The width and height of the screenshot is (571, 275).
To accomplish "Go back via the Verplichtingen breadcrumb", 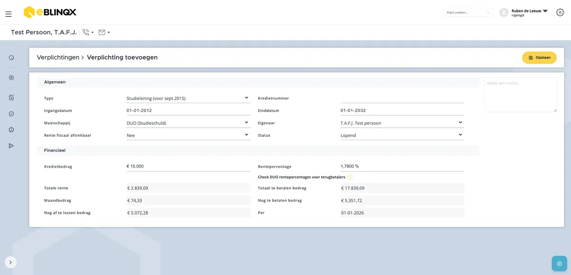I will click(x=58, y=57).
